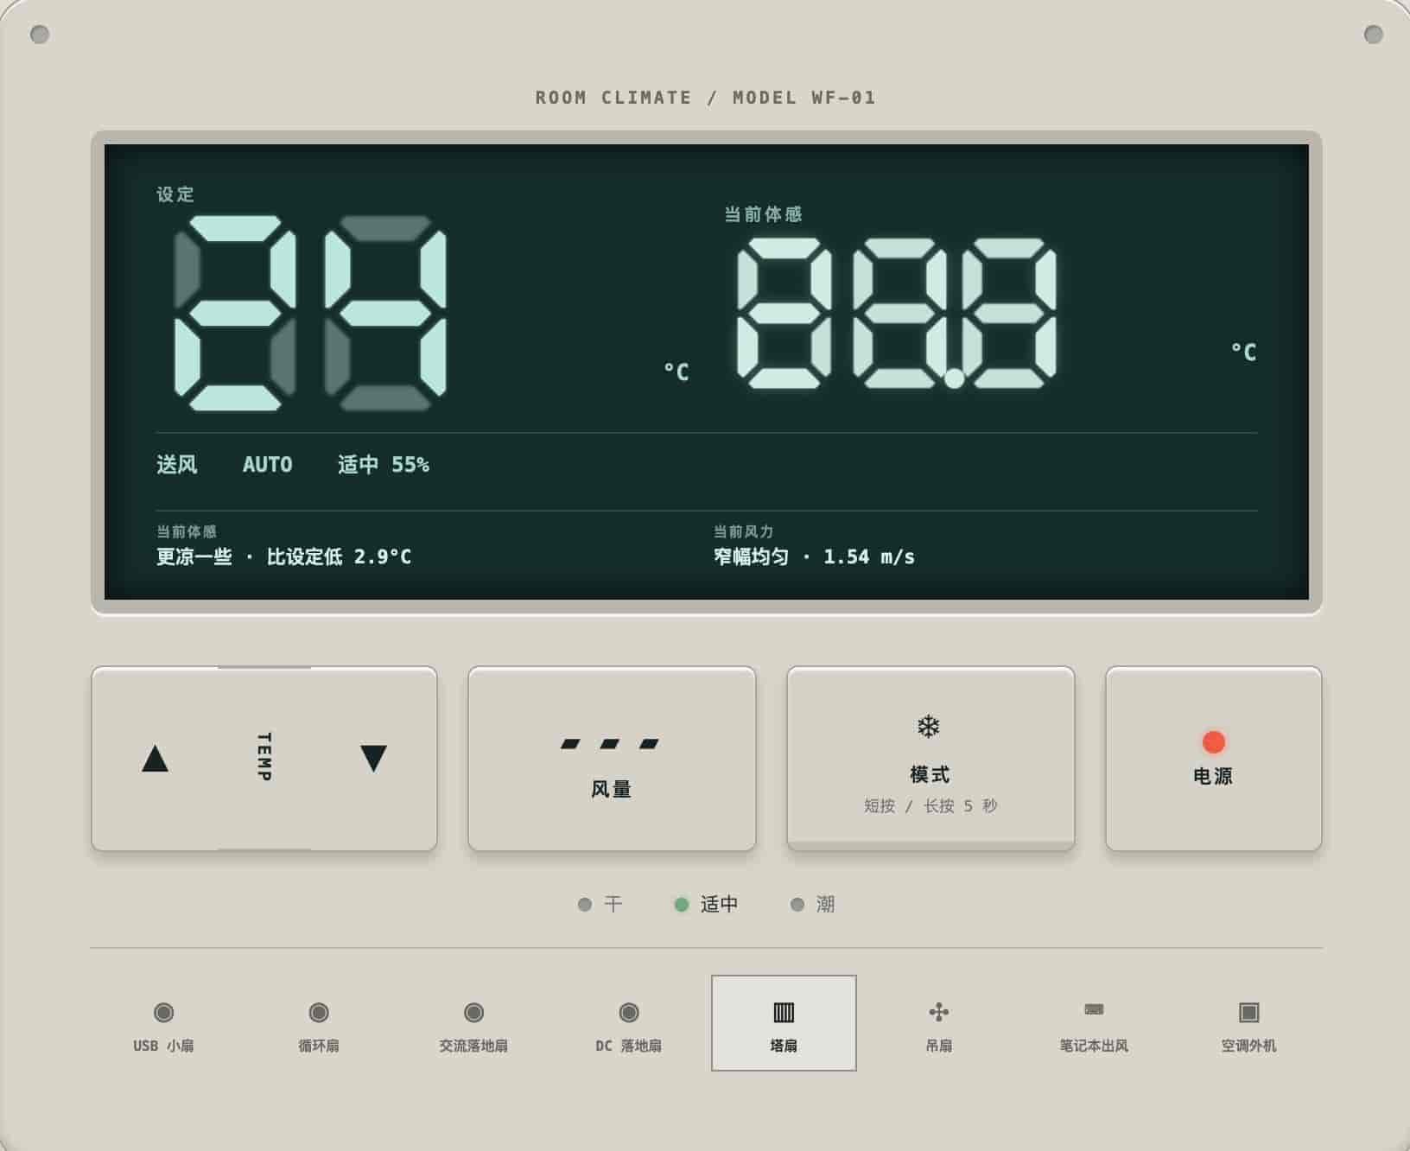Tap the 风量 fan speed button
The width and height of the screenshot is (1410, 1151).
[612, 759]
